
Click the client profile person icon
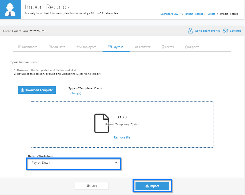tap(190, 31)
